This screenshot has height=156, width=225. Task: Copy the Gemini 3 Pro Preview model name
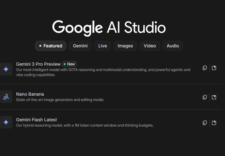click(205, 68)
